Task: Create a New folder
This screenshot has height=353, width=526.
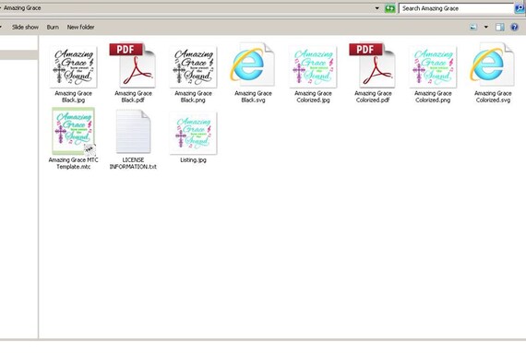Action: (80, 27)
